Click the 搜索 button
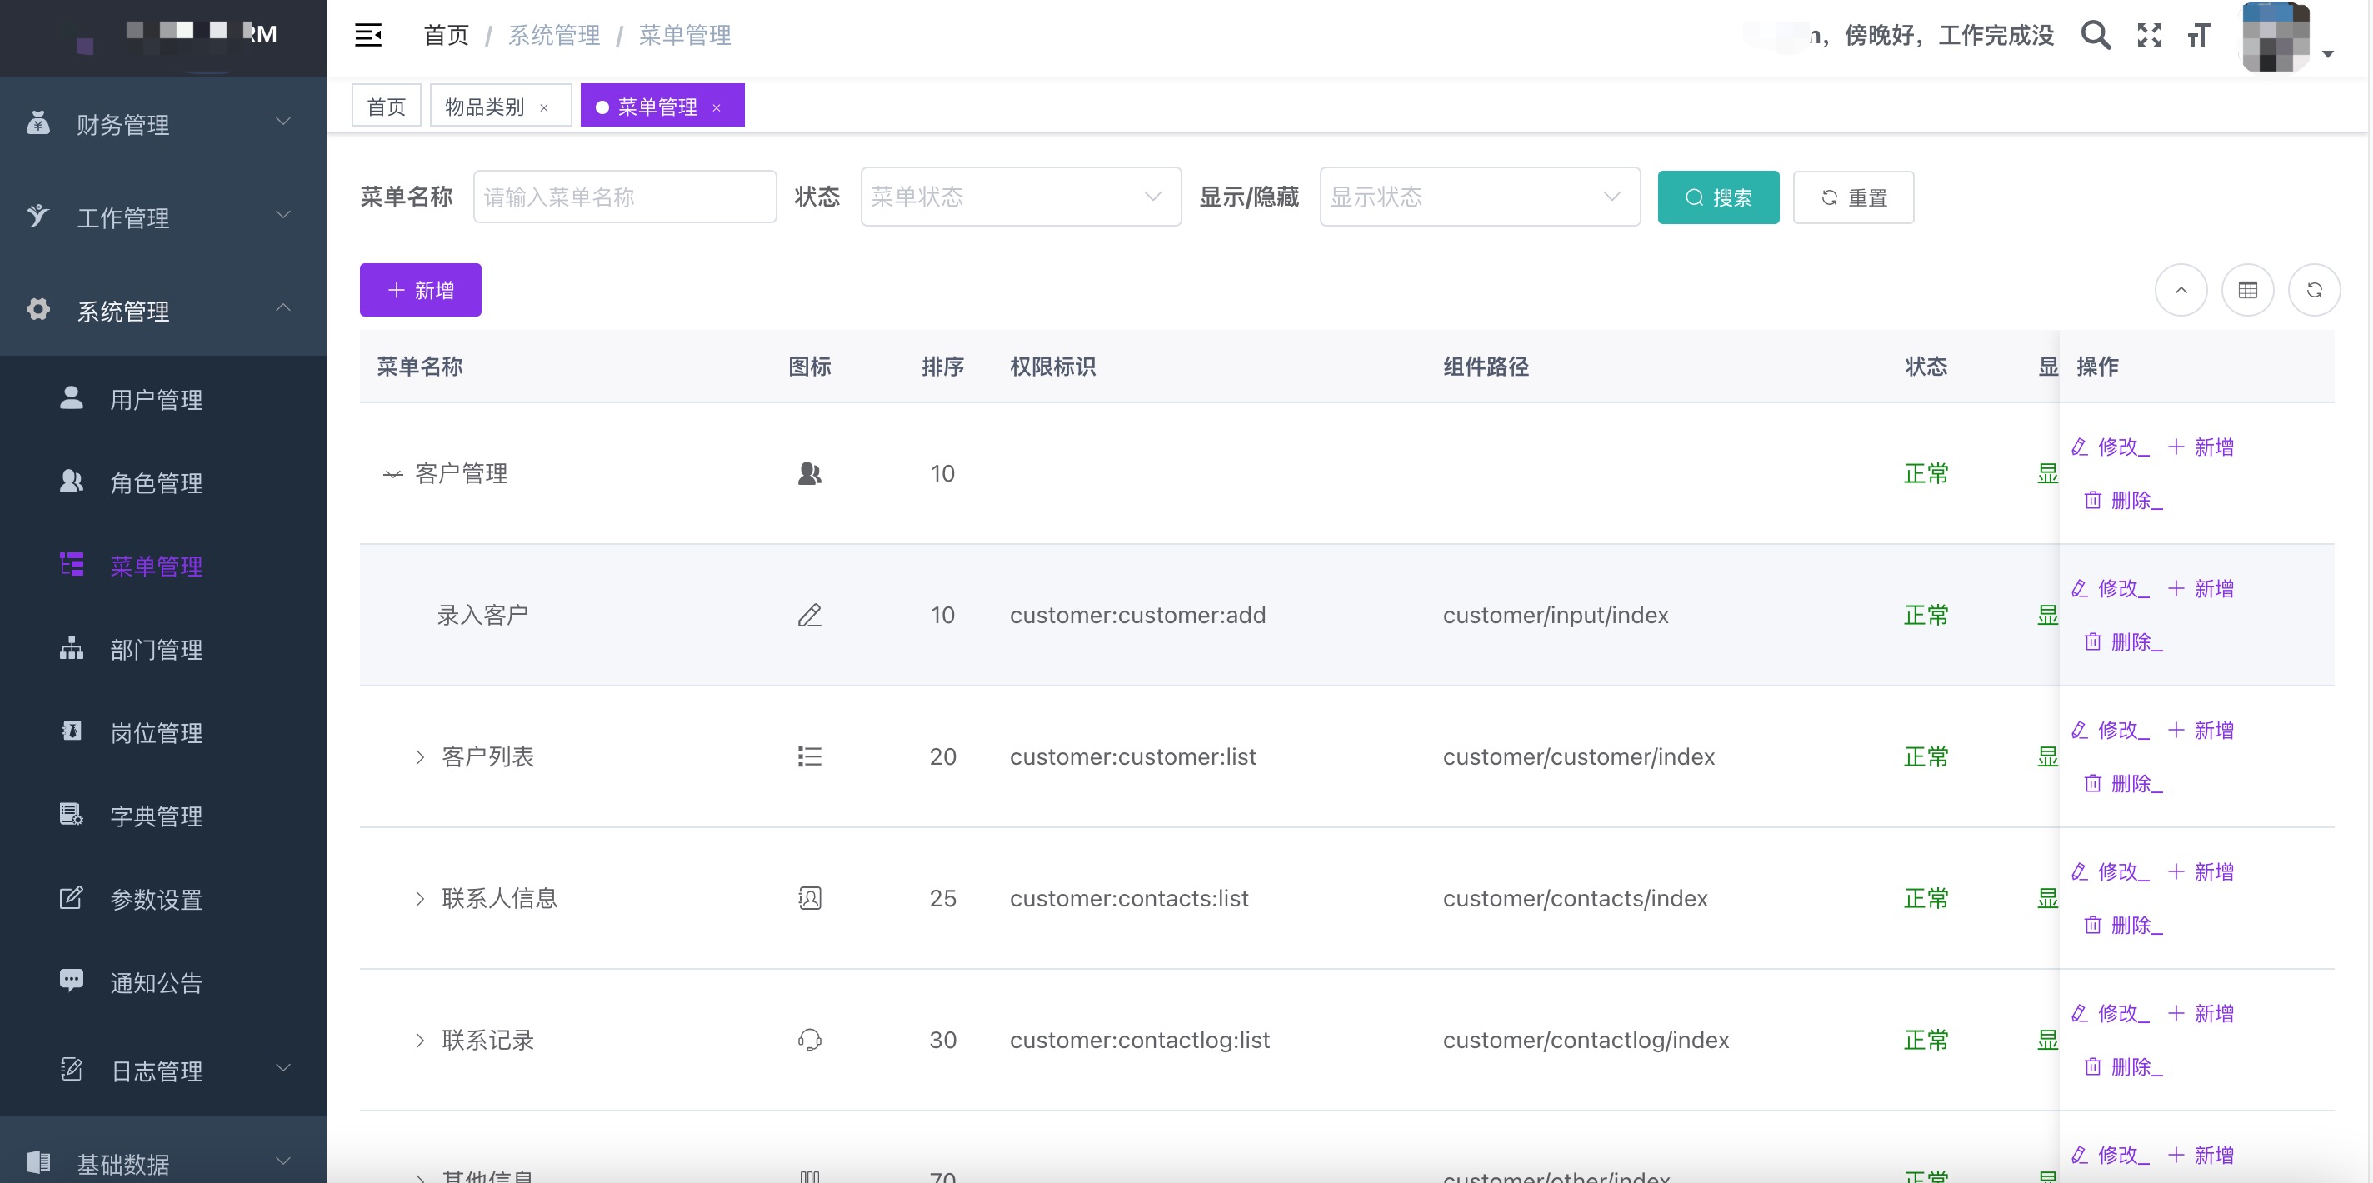2373x1183 pixels. tap(1718, 197)
